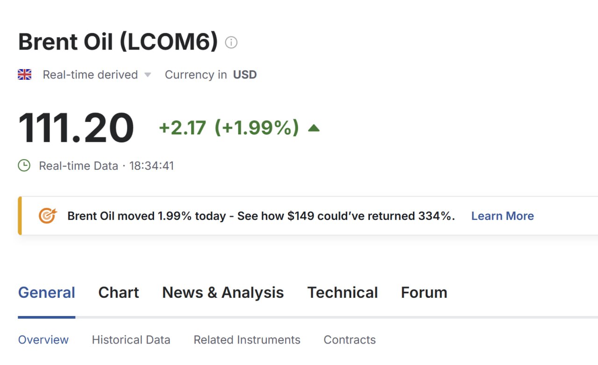The height and width of the screenshot is (365, 598).
Task: View the Contracts sub-tab
Action: tap(349, 340)
